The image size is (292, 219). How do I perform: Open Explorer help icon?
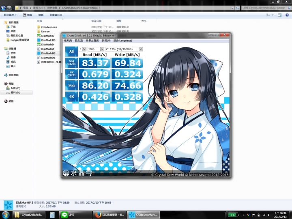(287, 15)
